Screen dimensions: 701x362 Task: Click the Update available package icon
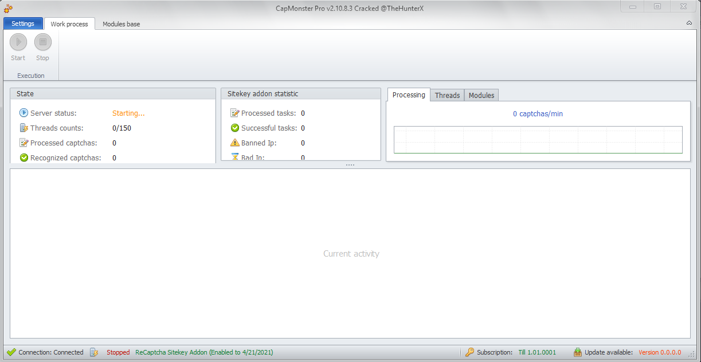pyautogui.click(x=578, y=352)
